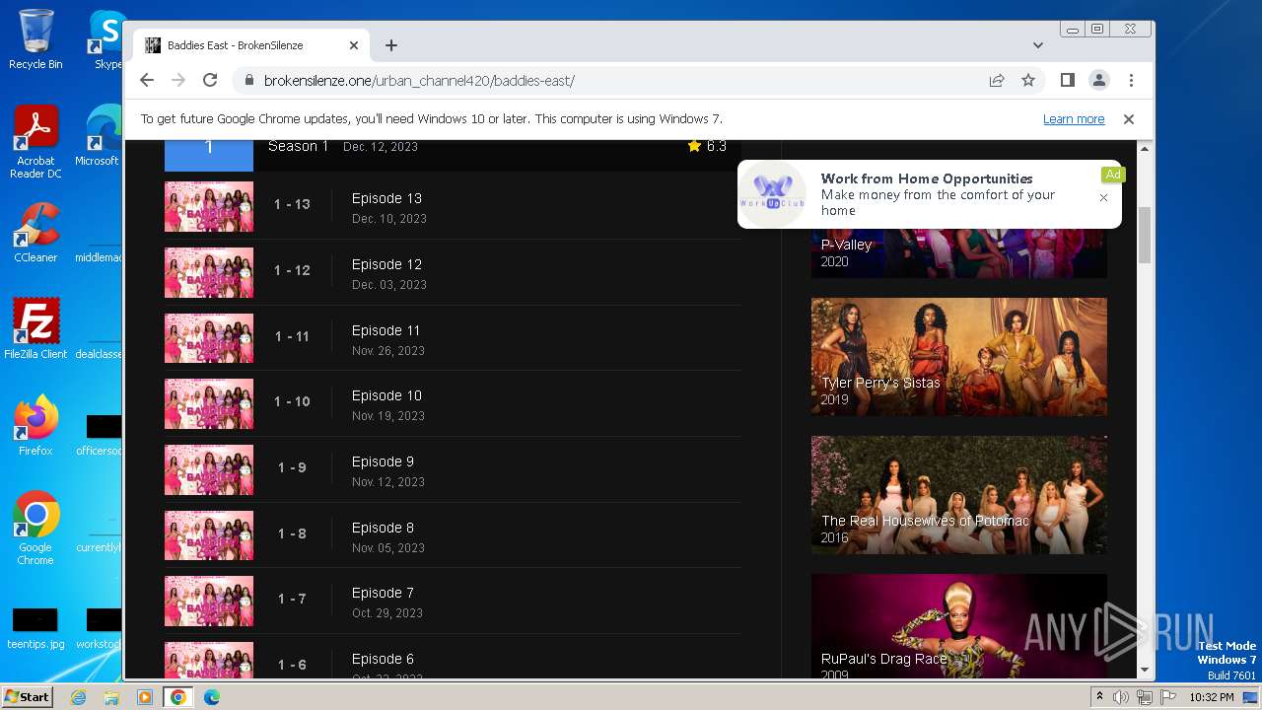Click taskbar clock 10:32 PM
Viewport: 1262px width, 710px height.
(x=1211, y=697)
